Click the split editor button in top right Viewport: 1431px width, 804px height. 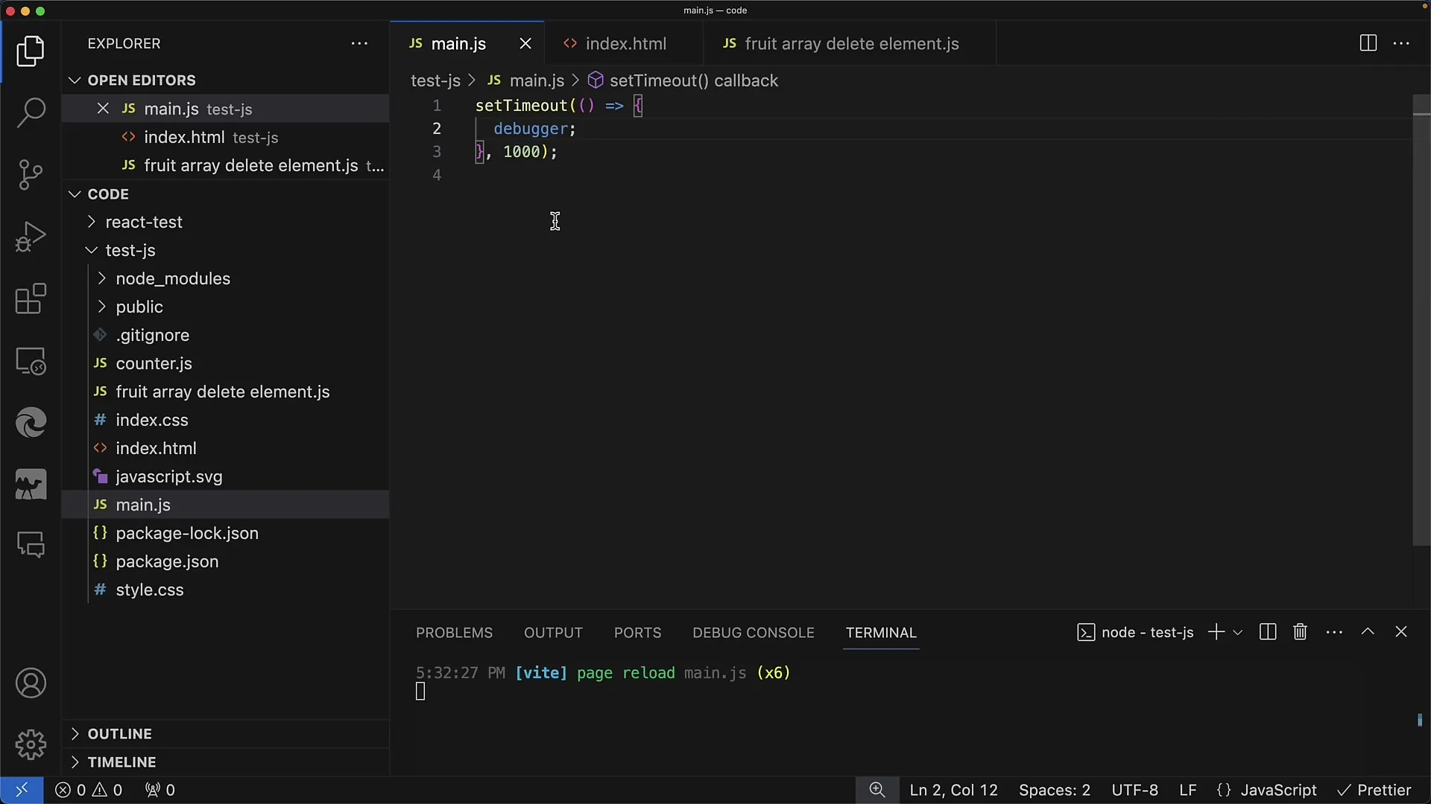1368,43
